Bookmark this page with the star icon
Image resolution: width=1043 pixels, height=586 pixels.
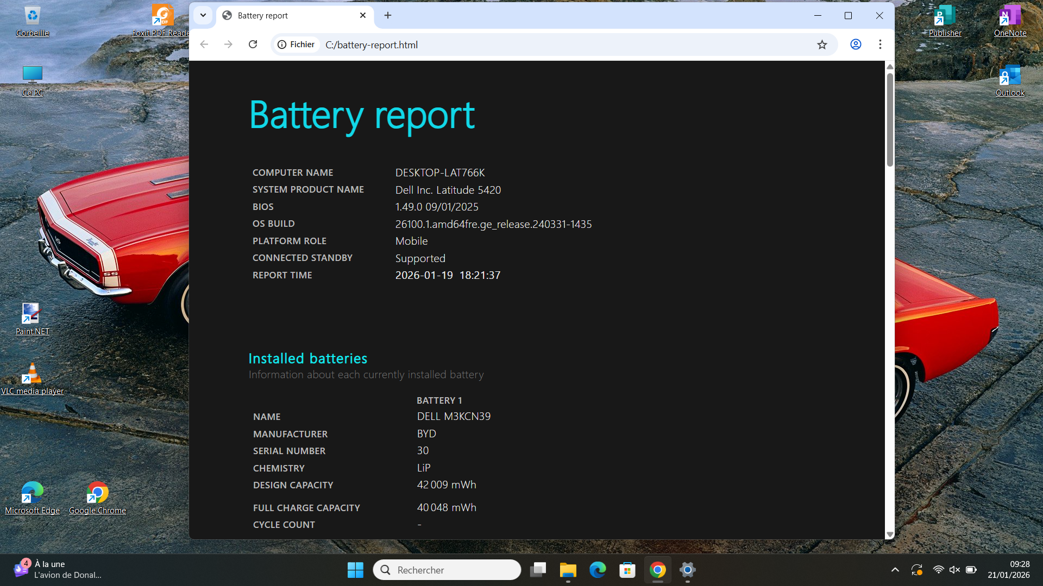[822, 44]
